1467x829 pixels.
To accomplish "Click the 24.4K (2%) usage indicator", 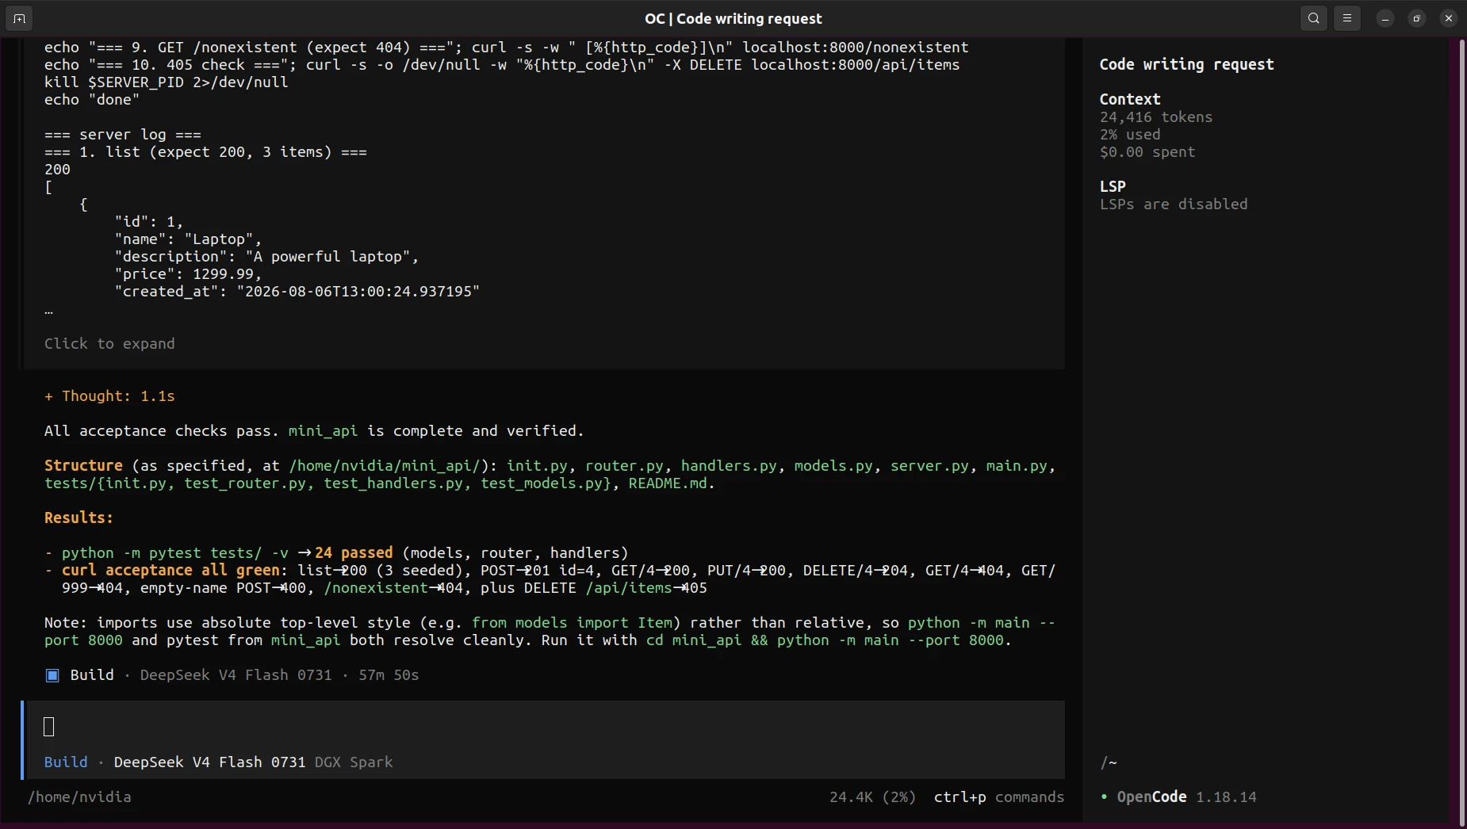I will pos(872,797).
